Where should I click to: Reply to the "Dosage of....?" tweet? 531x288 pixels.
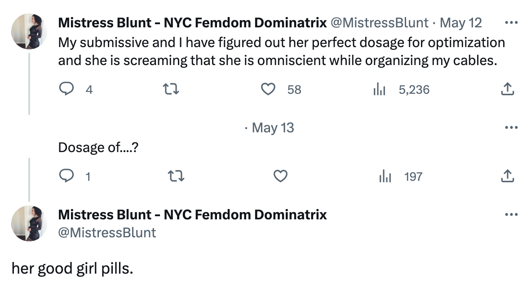[x=66, y=176]
